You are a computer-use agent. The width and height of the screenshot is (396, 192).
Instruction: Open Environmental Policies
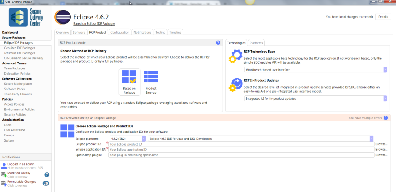pos(19,109)
